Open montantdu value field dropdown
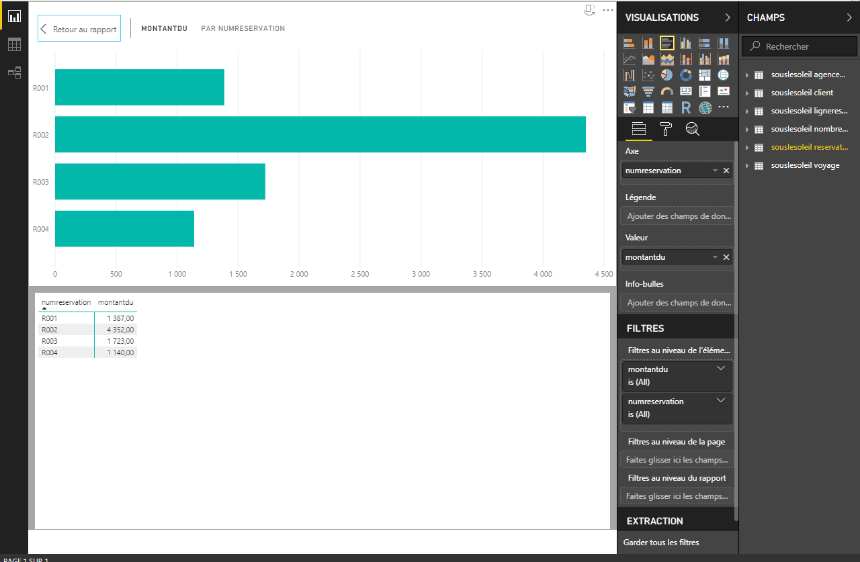 715,257
